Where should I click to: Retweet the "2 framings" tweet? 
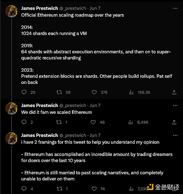[x=59, y=189]
